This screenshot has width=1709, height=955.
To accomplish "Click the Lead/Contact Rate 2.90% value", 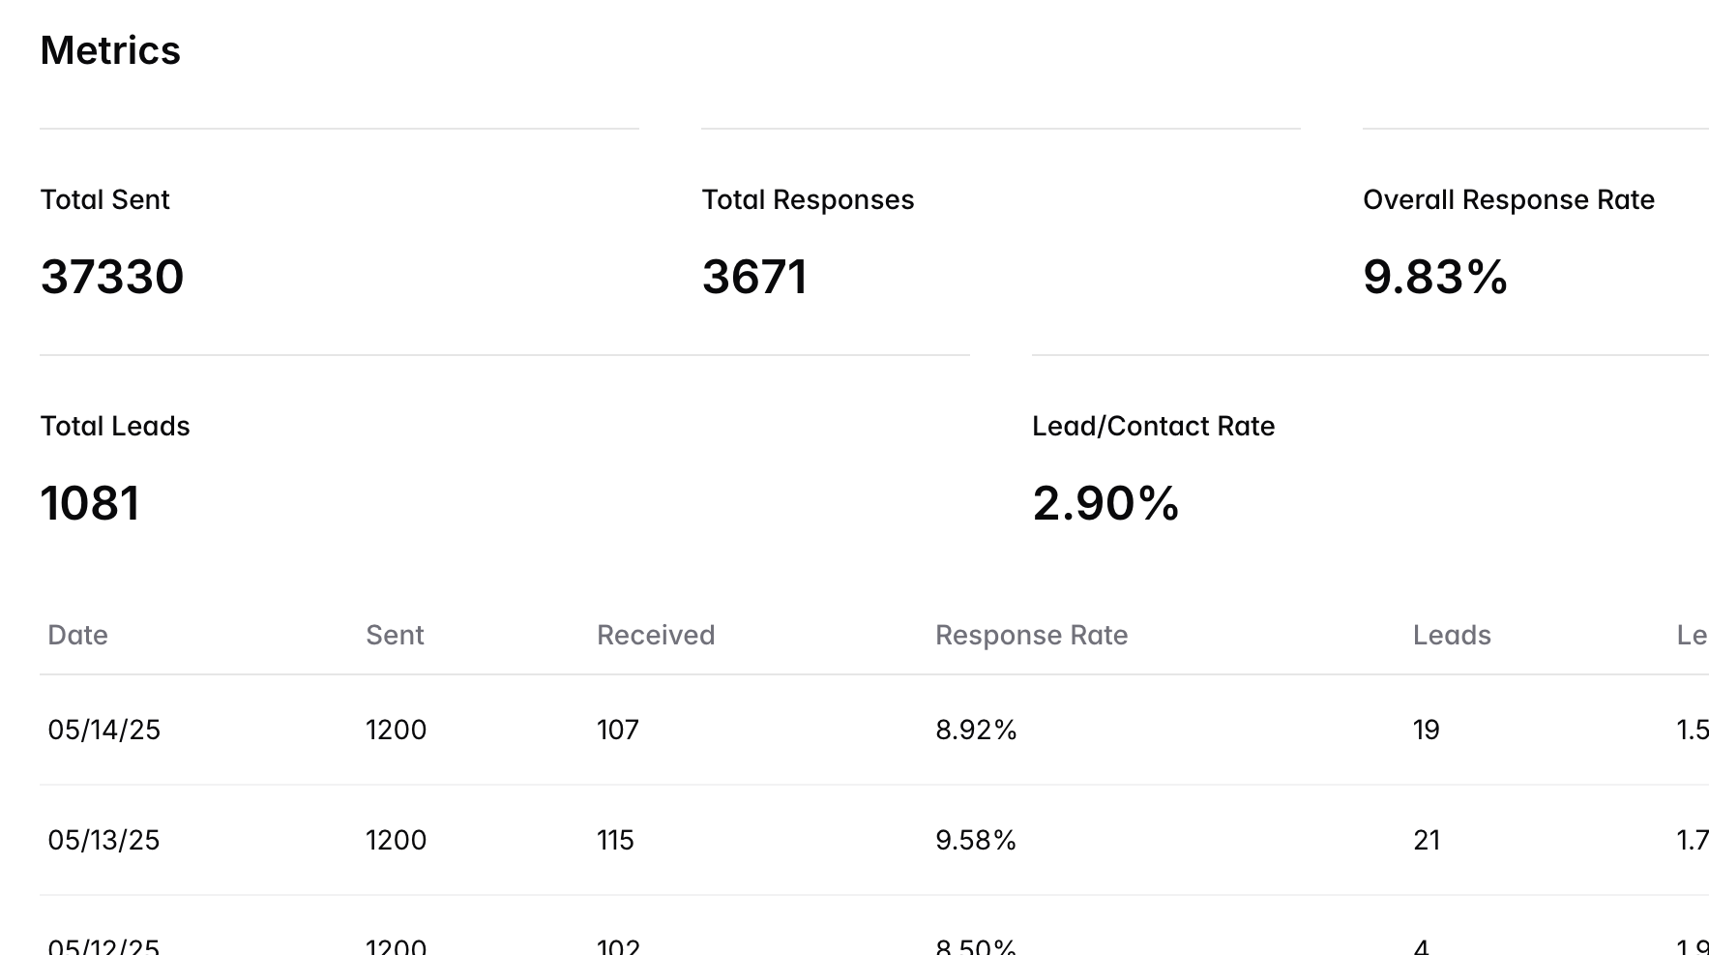I will click(x=1105, y=503).
